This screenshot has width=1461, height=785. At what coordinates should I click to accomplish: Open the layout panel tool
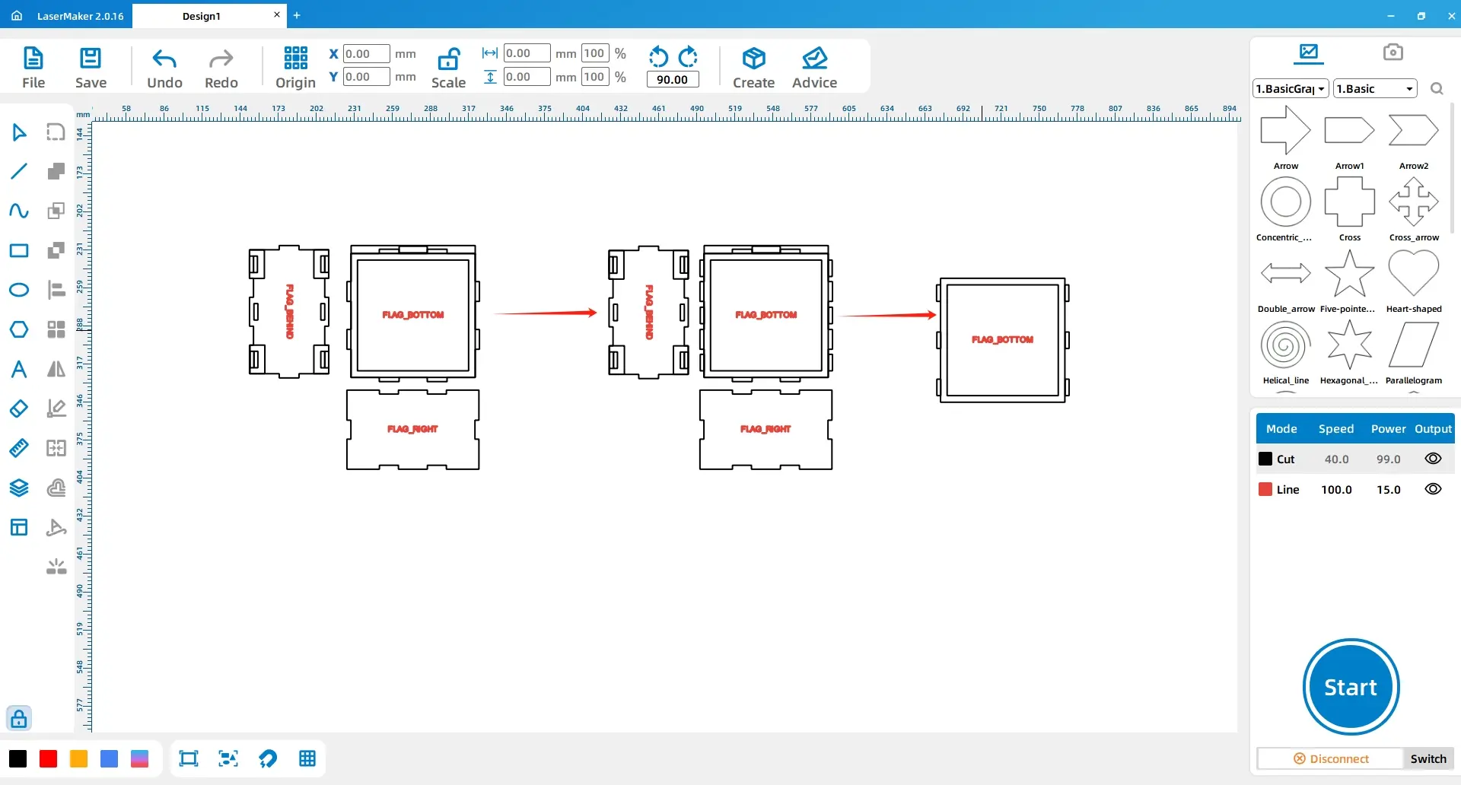pos(19,527)
